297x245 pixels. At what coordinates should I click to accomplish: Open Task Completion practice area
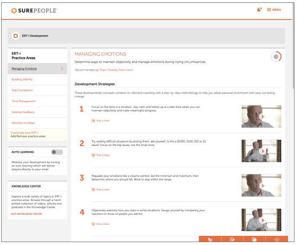(x=22, y=90)
